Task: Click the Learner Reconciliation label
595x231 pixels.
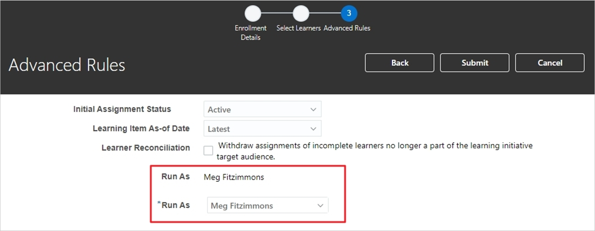Action: [x=146, y=148]
